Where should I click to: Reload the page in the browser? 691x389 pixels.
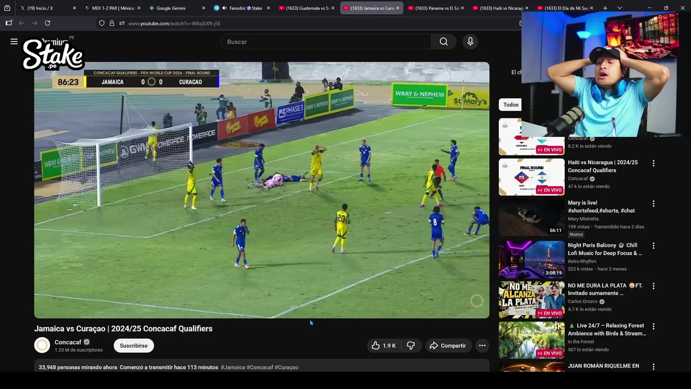point(48,23)
